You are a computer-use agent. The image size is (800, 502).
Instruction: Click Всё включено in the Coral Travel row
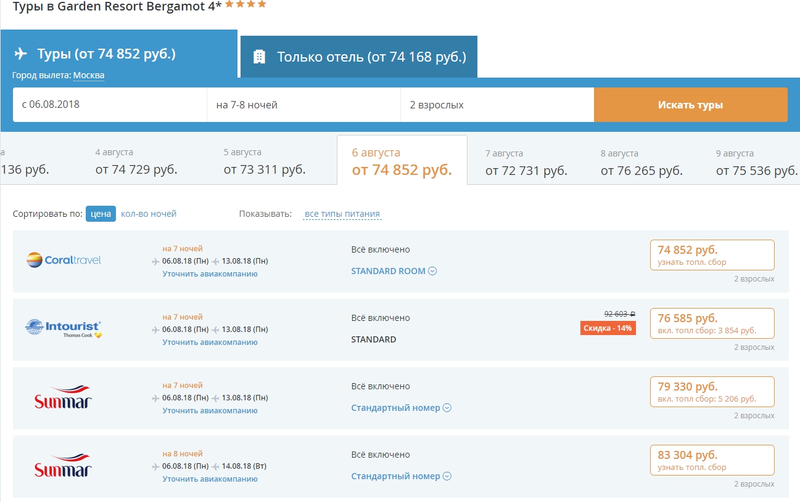[x=381, y=249]
